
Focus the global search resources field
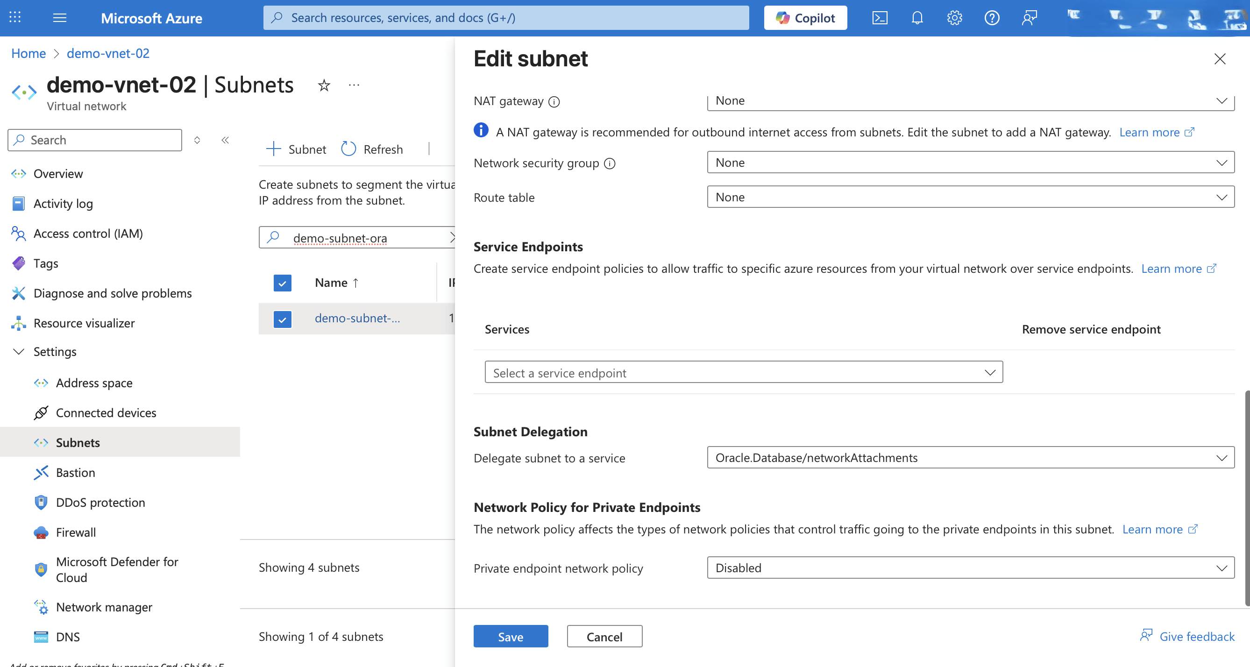coord(505,18)
